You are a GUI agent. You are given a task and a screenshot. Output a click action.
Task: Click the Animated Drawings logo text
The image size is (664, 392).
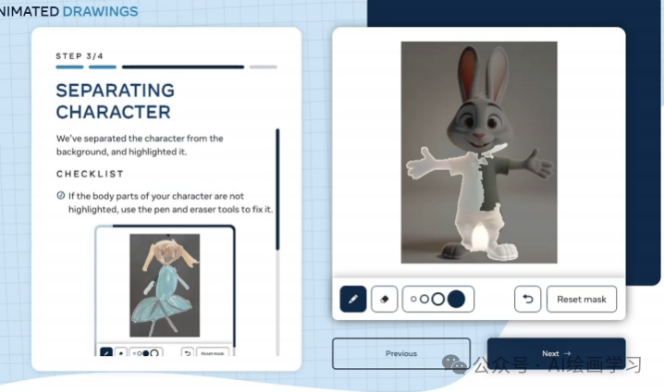click(x=69, y=11)
